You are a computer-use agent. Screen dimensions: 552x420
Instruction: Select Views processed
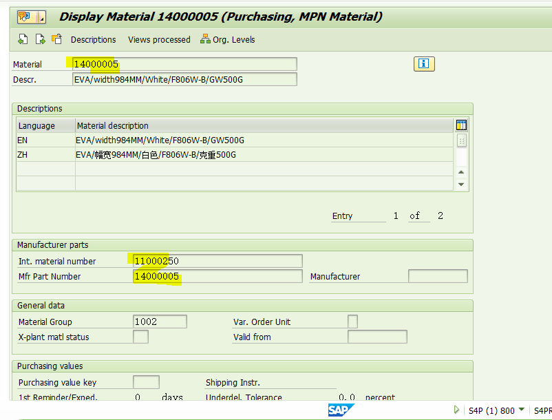click(159, 39)
